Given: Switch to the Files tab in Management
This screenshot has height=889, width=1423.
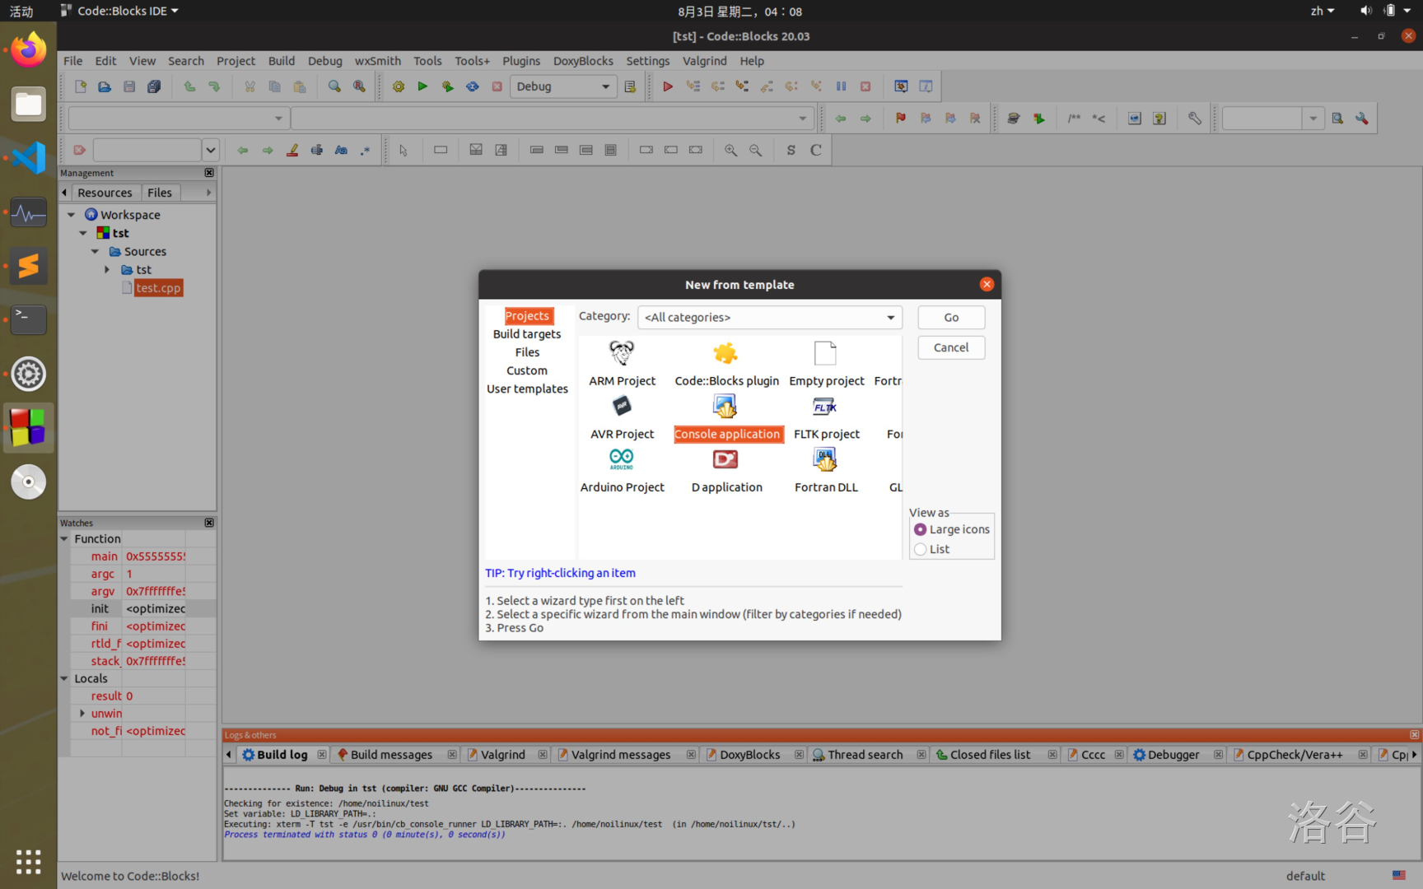Looking at the screenshot, I should (x=160, y=193).
